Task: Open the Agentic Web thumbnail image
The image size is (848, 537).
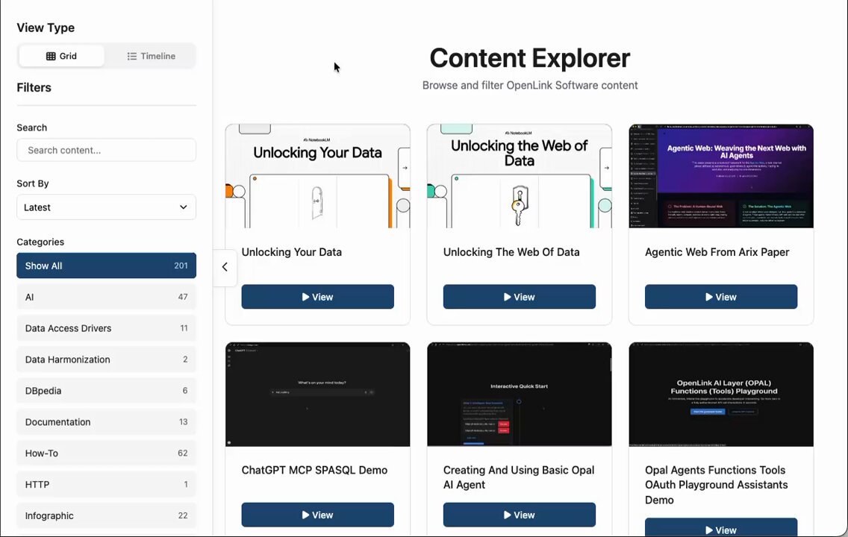Action: pyautogui.click(x=721, y=176)
